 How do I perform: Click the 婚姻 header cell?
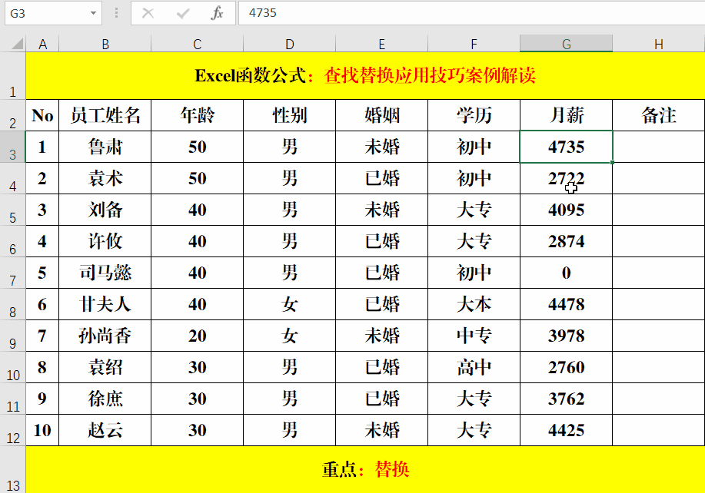pyautogui.click(x=382, y=115)
